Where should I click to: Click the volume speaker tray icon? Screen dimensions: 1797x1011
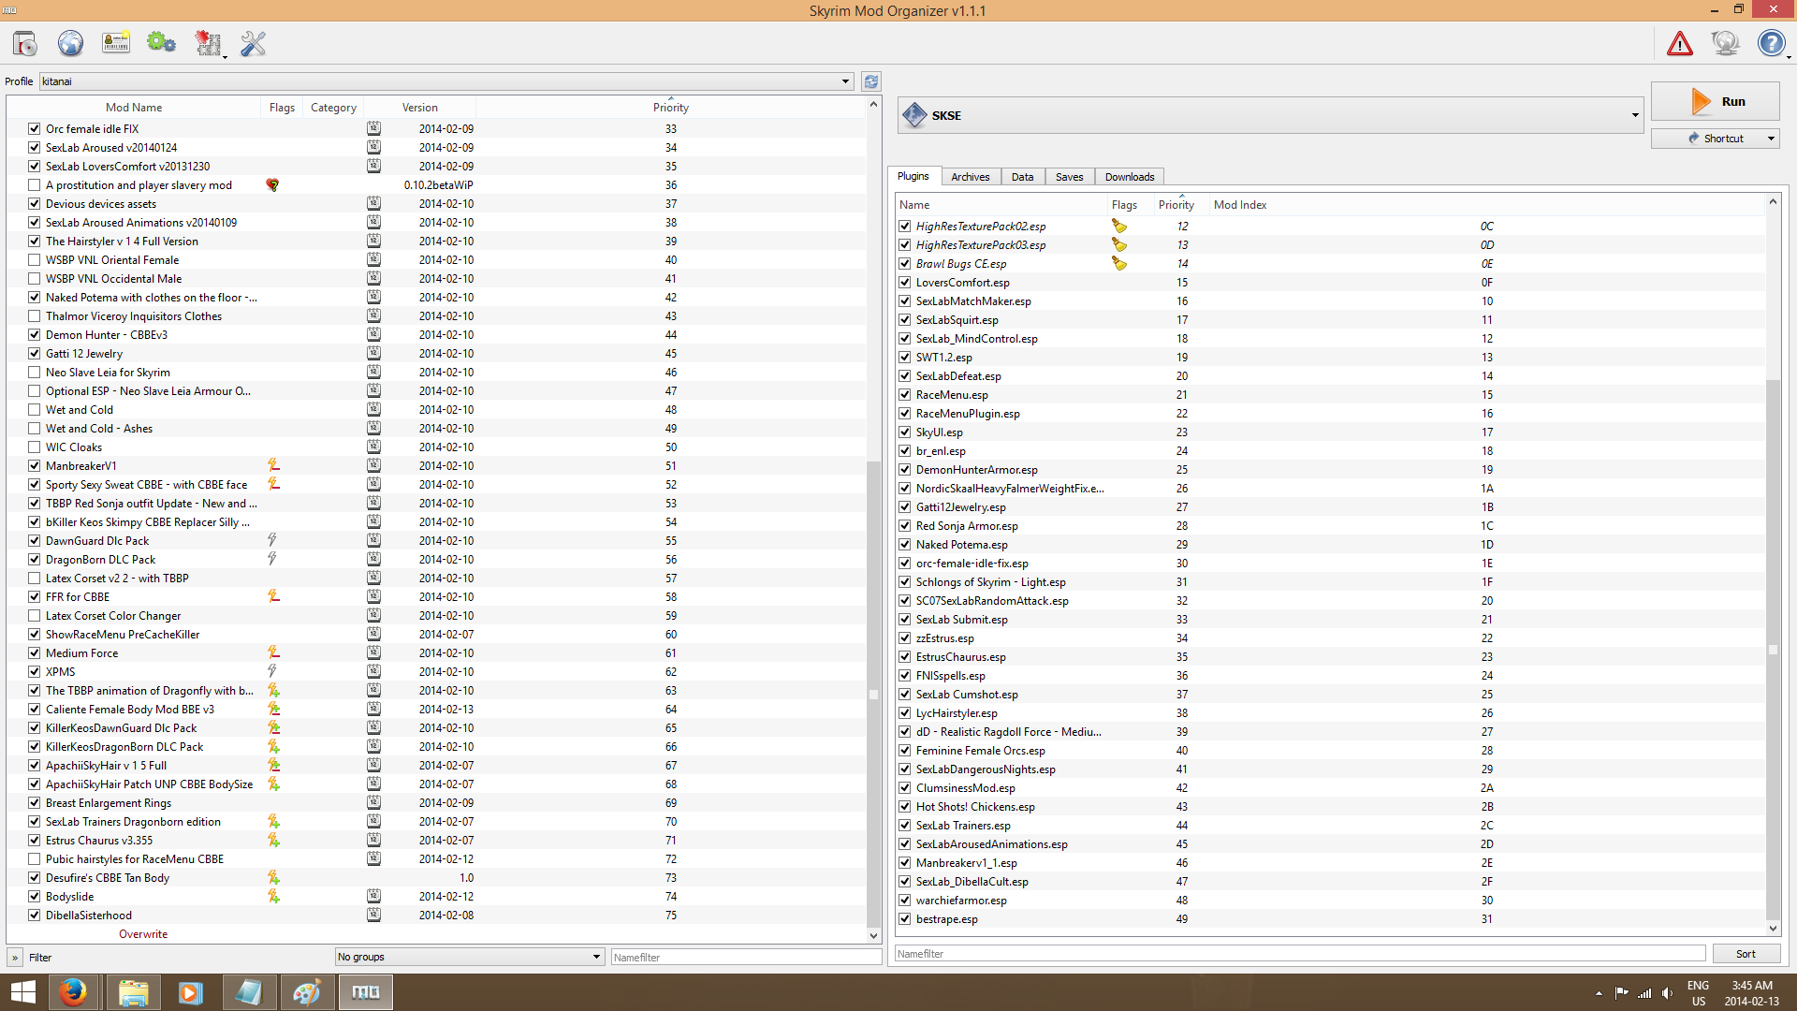[x=1668, y=993]
